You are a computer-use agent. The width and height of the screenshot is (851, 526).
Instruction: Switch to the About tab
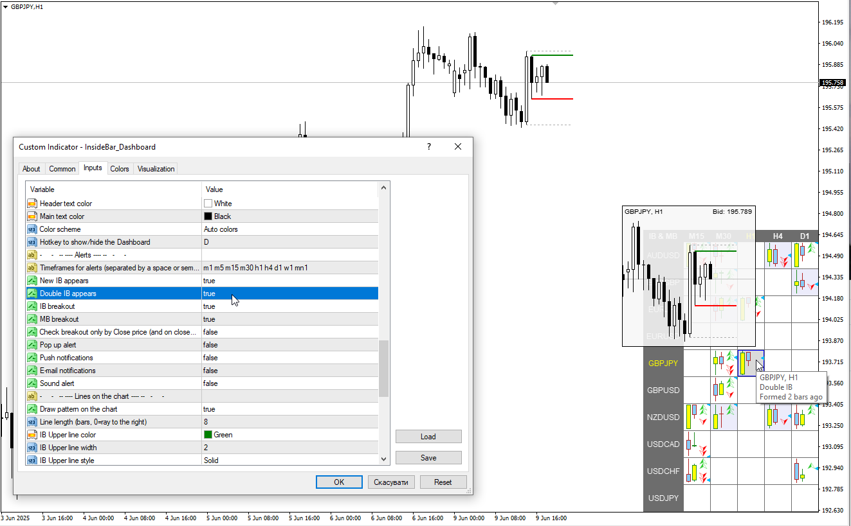tap(32, 169)
